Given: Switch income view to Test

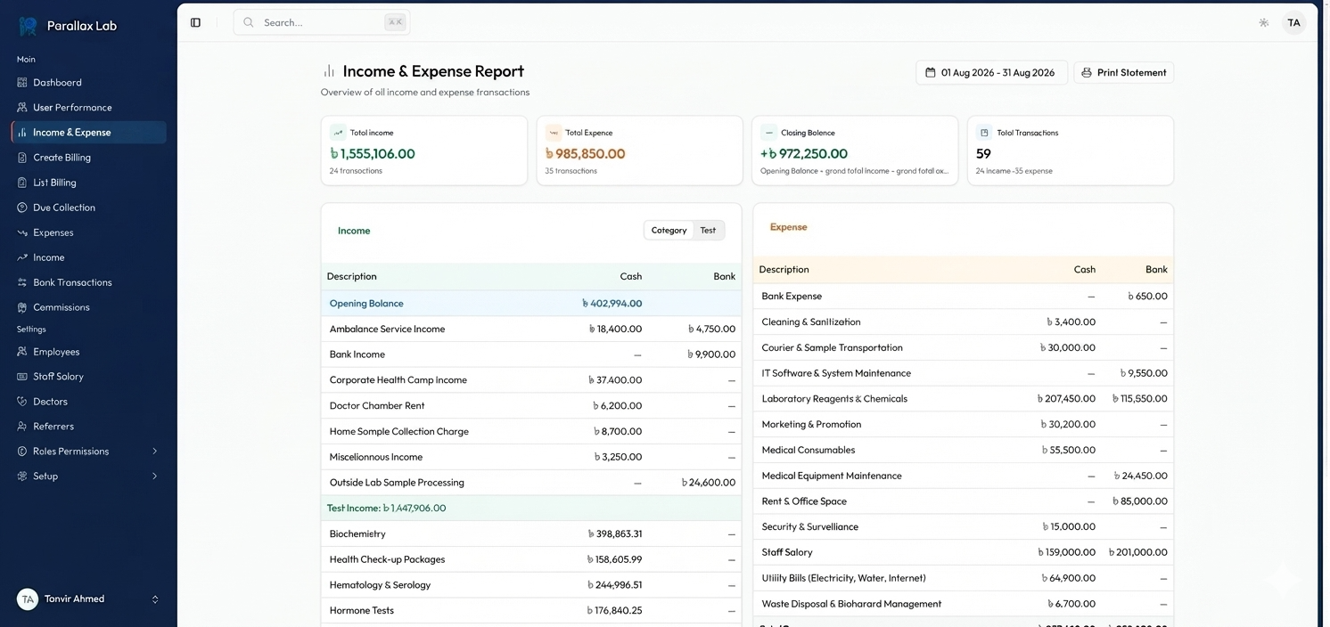Looking at the screenshot, I should [708, 231].
